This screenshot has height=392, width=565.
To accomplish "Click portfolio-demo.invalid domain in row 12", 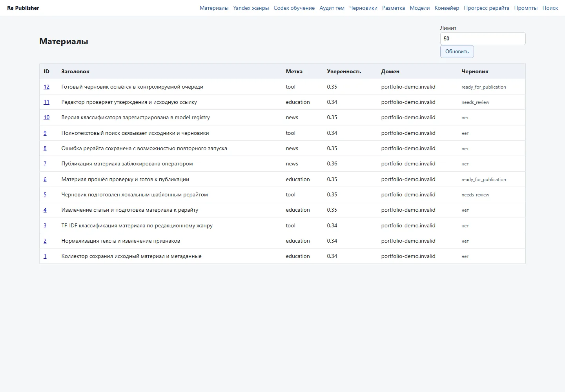I will 408,87.
